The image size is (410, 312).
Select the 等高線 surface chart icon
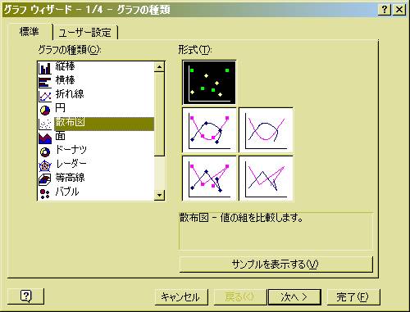45,180
